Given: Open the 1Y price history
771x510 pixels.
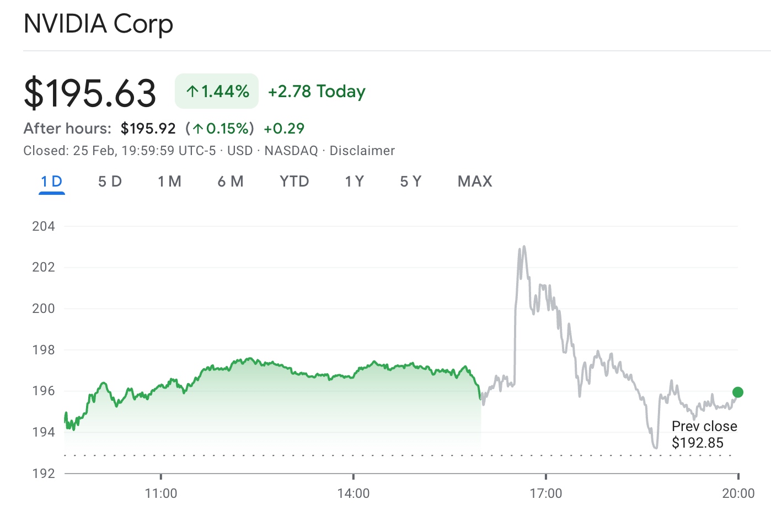Looking at the screenshot, I should click(354, 181).
